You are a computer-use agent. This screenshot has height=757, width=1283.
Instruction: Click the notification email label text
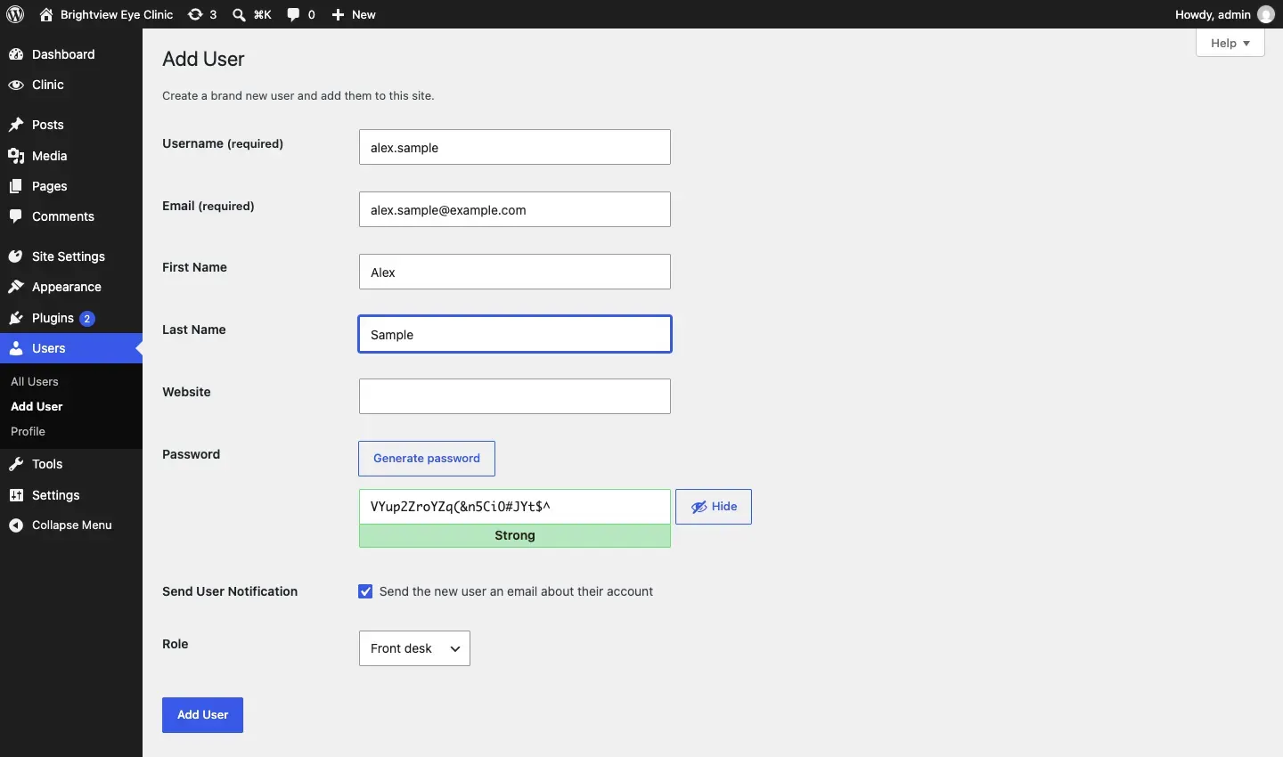click(517, 591)
